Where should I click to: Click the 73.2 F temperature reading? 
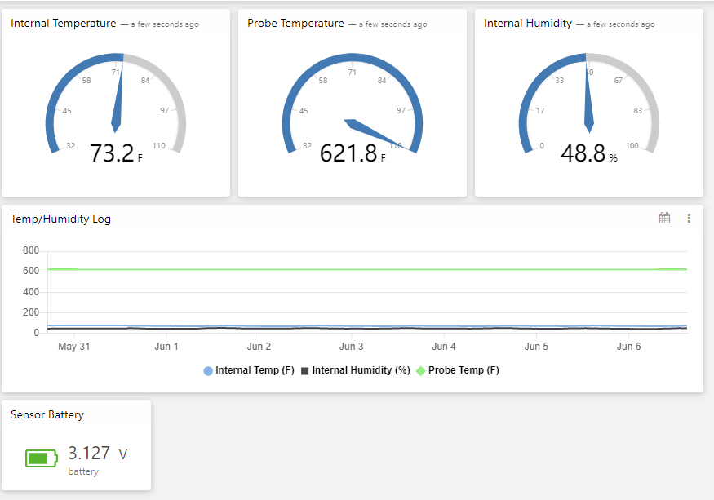coord(116,153)
